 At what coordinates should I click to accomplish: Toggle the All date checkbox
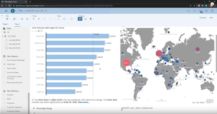[5, 32]
